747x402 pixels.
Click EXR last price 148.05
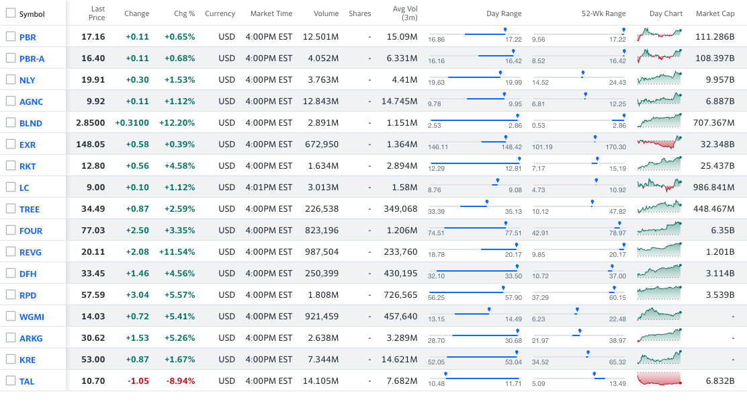coord(91,144)
